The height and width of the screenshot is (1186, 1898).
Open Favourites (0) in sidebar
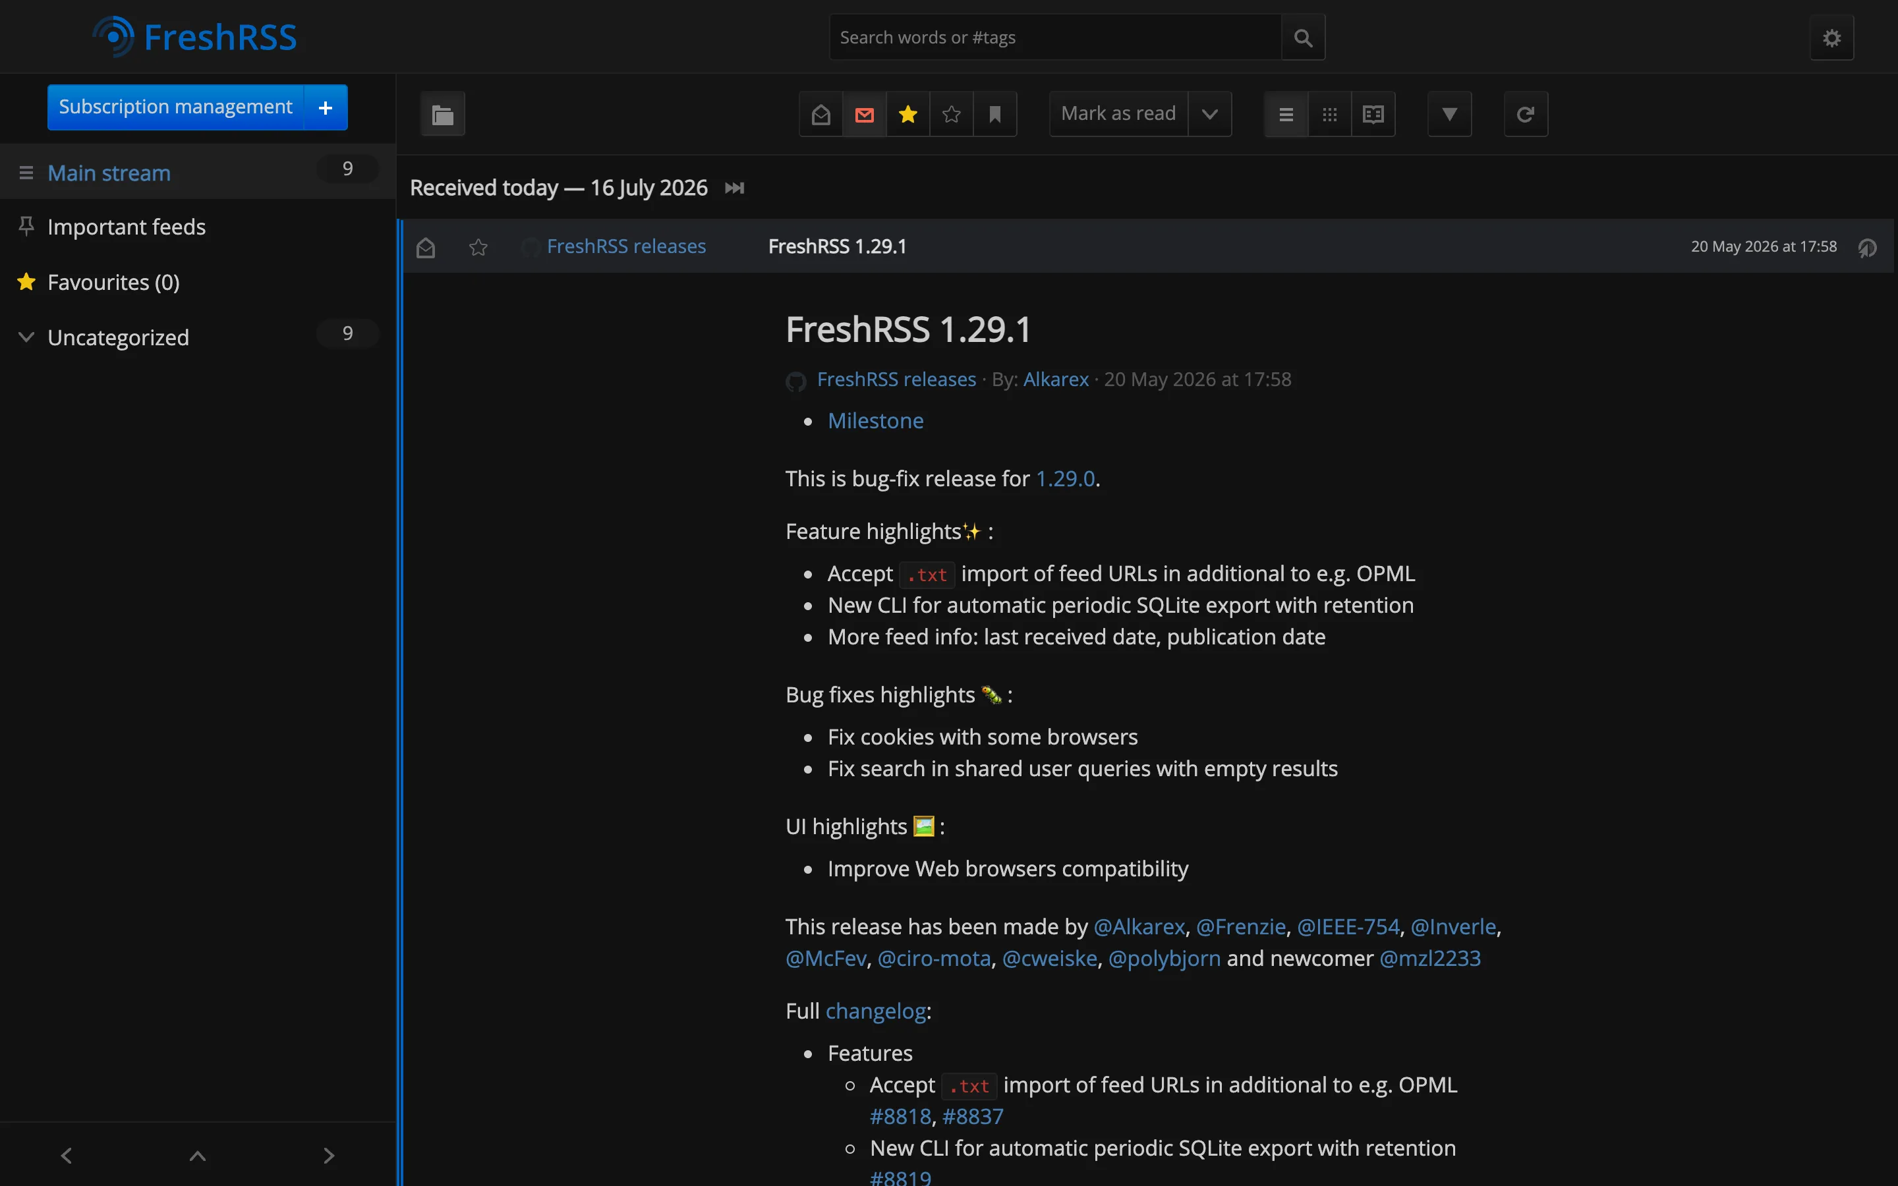[114, 281]
